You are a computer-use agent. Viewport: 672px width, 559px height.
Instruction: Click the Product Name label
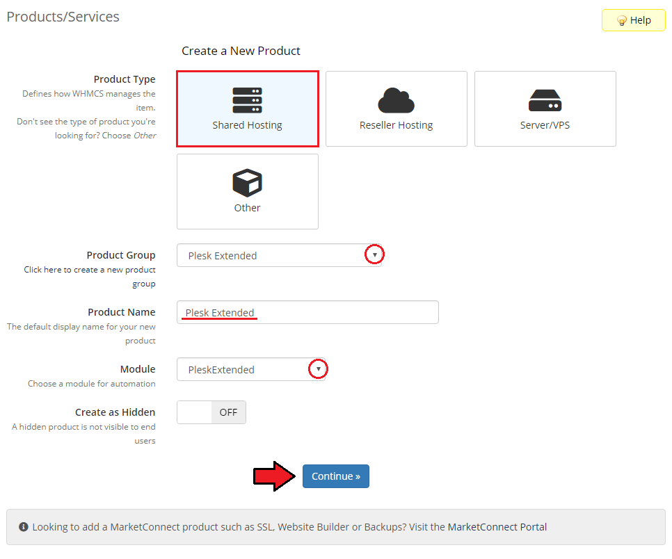[x=122, y=312]
